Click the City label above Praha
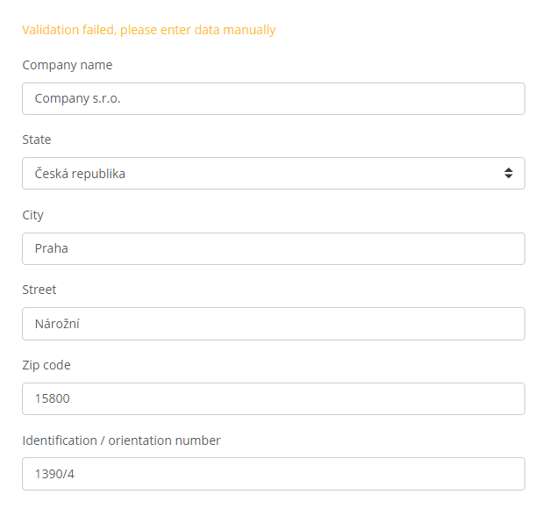549x523 pixels. [x=33, y=215]
